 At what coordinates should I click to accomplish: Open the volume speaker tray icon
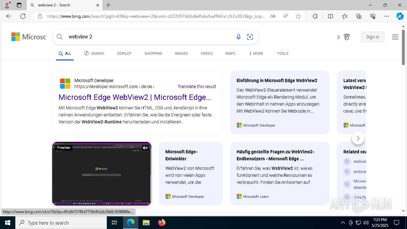(x=366, y=223)
